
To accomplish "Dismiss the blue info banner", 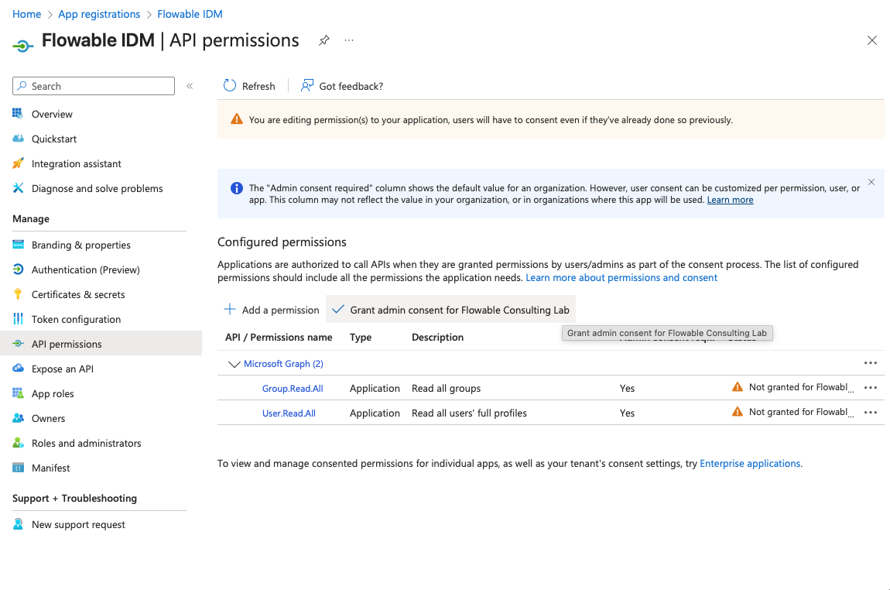I will [x=871, y=182].
